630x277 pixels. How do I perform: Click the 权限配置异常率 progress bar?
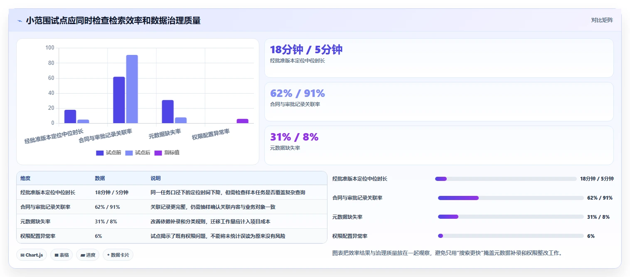pyautogui.click(x=511, y=236)
